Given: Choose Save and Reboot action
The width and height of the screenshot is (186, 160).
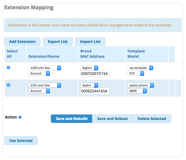Looking at the screenshot, I should click(112, 119).
